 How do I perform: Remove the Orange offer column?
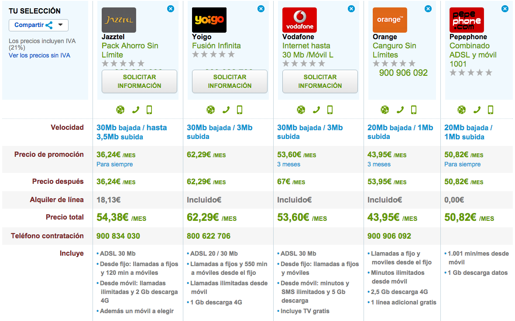[428, 8]
